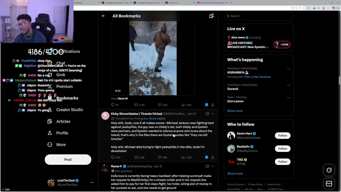Show more under What's happening
This screenshot has height=192, width=341.
[x=235, y=111]
